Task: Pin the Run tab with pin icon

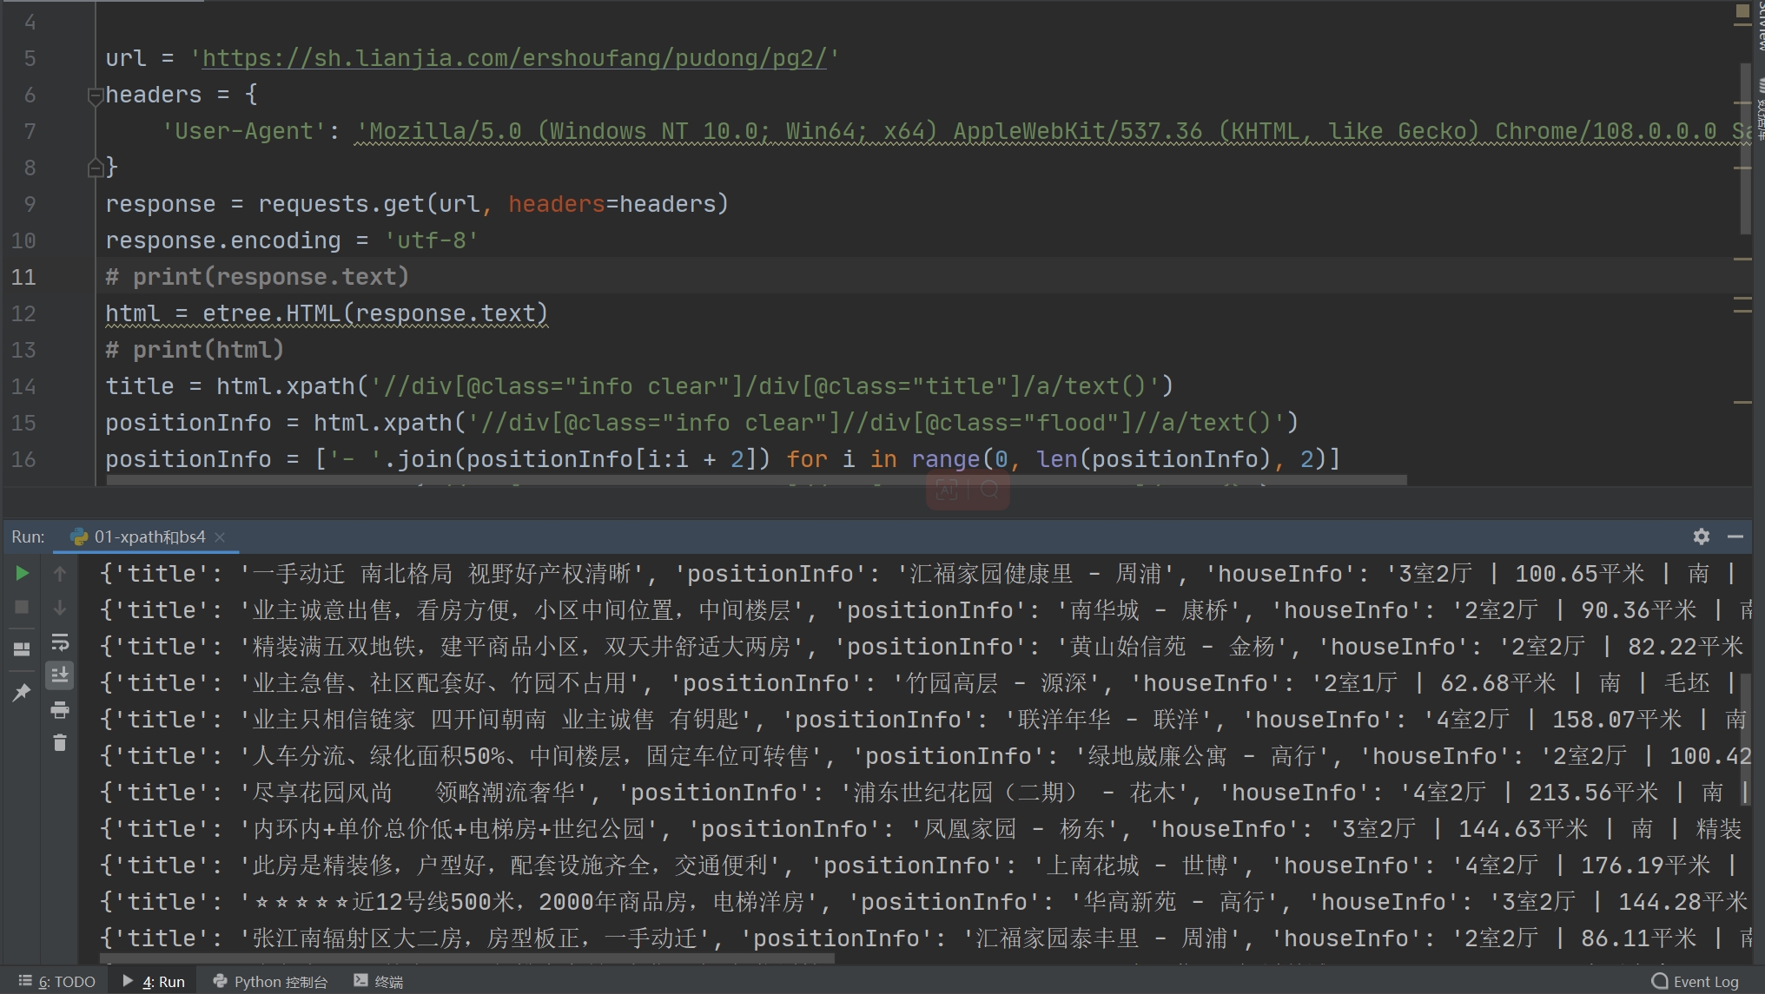Action: 23,692
